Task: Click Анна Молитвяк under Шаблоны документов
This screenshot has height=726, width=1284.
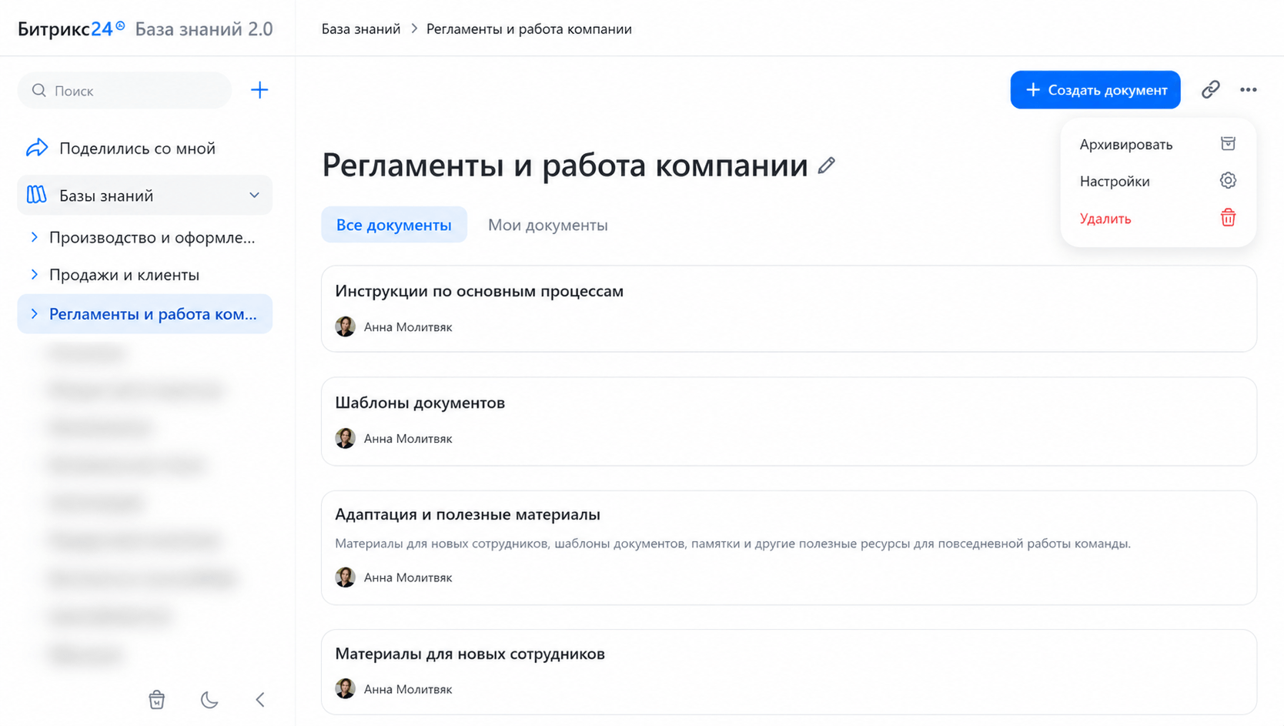Action: (x=408, y=438)
